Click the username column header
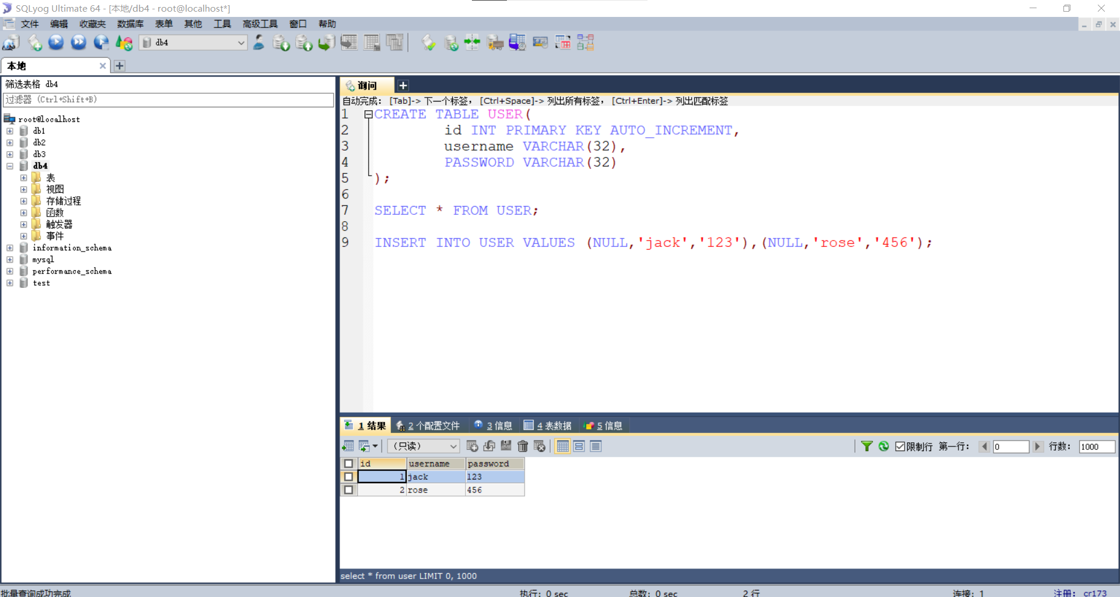 click(x=436, y=463)
